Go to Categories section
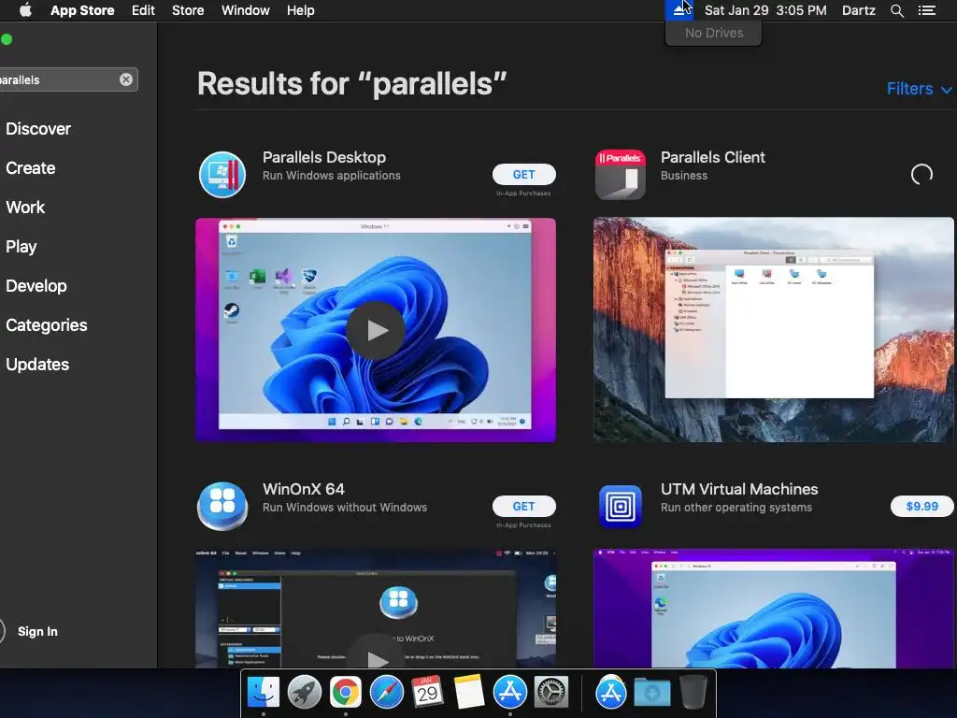957x718 pixels. point(47,324)
